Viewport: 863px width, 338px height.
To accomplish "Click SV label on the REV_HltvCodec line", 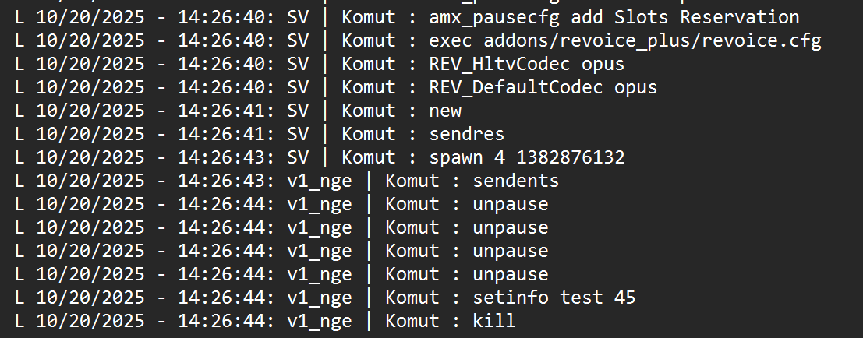I will pos(298,65).
